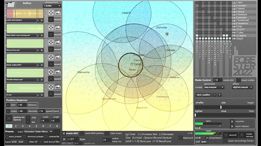Click the DSP open button

pos(204,142)
